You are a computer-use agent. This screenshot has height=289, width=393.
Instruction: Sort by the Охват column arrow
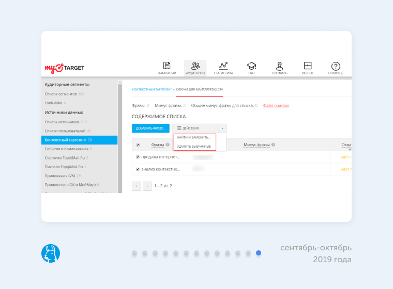(x=350, y=149)
